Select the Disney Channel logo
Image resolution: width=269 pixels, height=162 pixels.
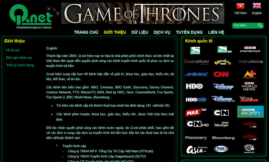click(x=223, y=86)
